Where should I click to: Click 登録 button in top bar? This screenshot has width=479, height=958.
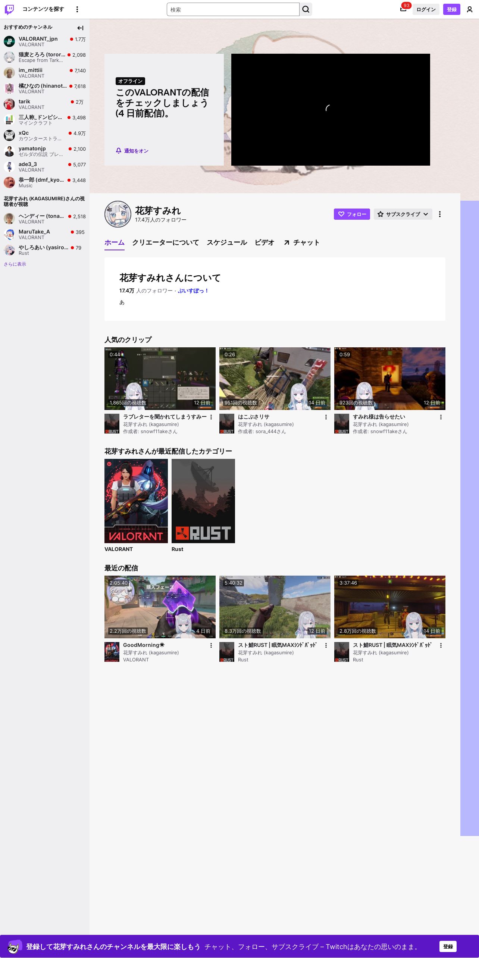[x=452, y=9]
